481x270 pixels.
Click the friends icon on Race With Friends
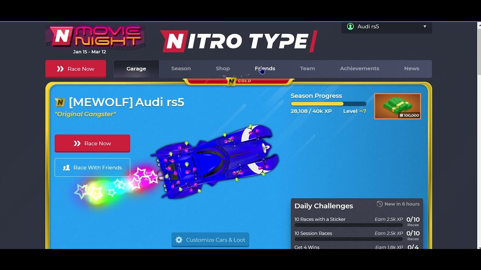67,168
